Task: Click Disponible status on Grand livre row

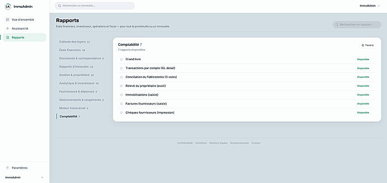Action: click(x=363, y=59)
